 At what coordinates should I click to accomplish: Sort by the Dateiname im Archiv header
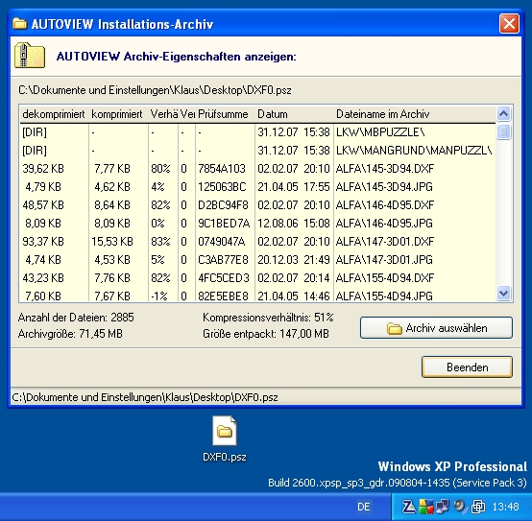(415, 114)
